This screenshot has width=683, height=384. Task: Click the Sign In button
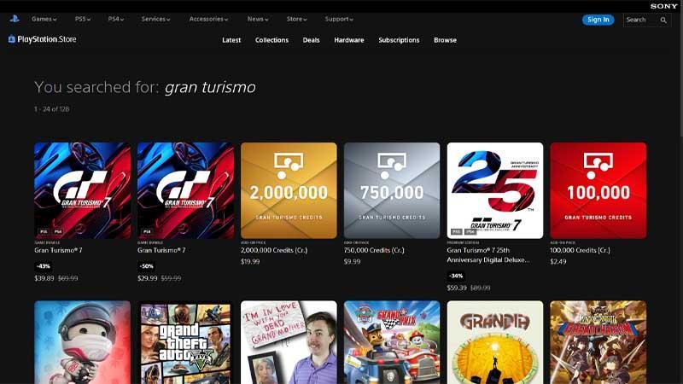pyautogui.click(x=598, y=20)
